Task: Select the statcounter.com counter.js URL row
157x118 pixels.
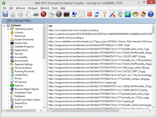Action: [x=74, y=30]
